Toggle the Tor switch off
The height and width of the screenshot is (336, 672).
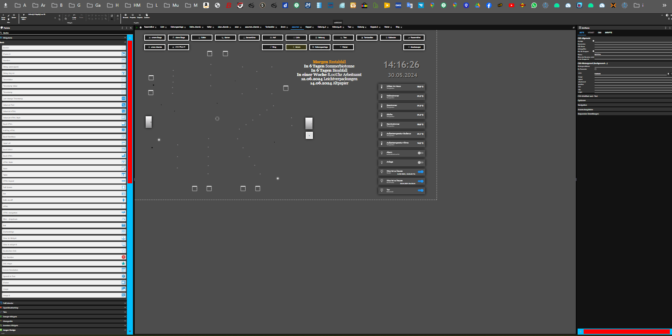pos(420,190)
